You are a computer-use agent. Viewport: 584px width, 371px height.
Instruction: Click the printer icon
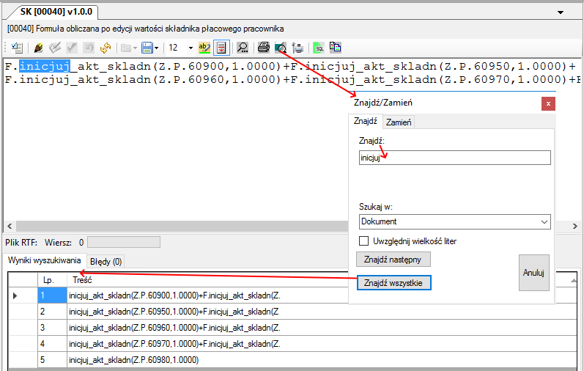(264, 48)
